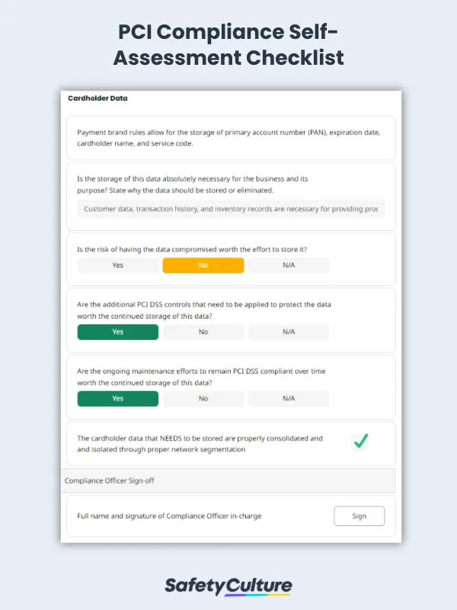Click the green checkmark confirmation icon
The height and width of the screenshot is (610, 457).
[x=360, y=442]
